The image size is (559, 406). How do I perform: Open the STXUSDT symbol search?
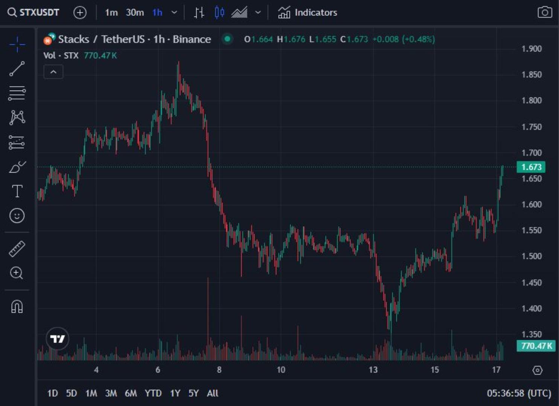(x=34, y=12)
